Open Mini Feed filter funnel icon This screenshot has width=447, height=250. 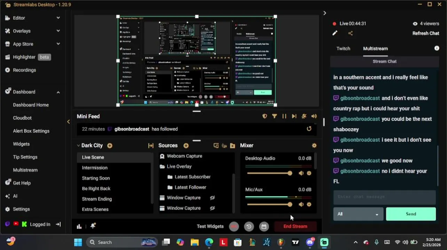click(274, 116)
